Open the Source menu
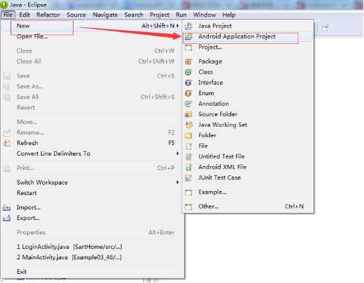Viewport: 364px width, 283px height. tap(76, 15)
